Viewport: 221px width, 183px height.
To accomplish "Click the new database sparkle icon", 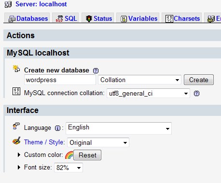I will (x=16, y=69).
